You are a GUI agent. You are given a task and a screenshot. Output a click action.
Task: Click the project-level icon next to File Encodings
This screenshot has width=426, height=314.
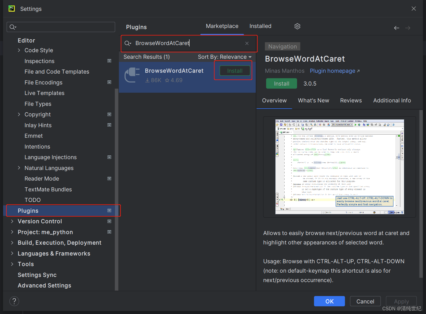point(109,82)
